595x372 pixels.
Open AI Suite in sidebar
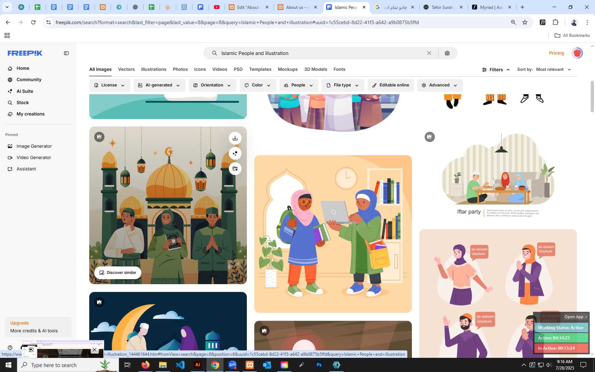(x=25, y=91)
